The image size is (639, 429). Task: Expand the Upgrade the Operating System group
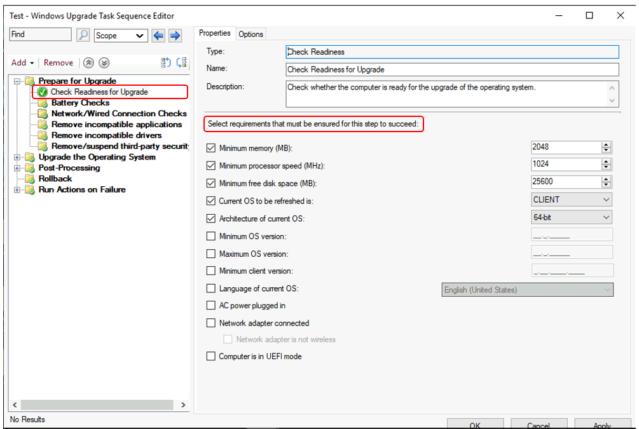18,157
